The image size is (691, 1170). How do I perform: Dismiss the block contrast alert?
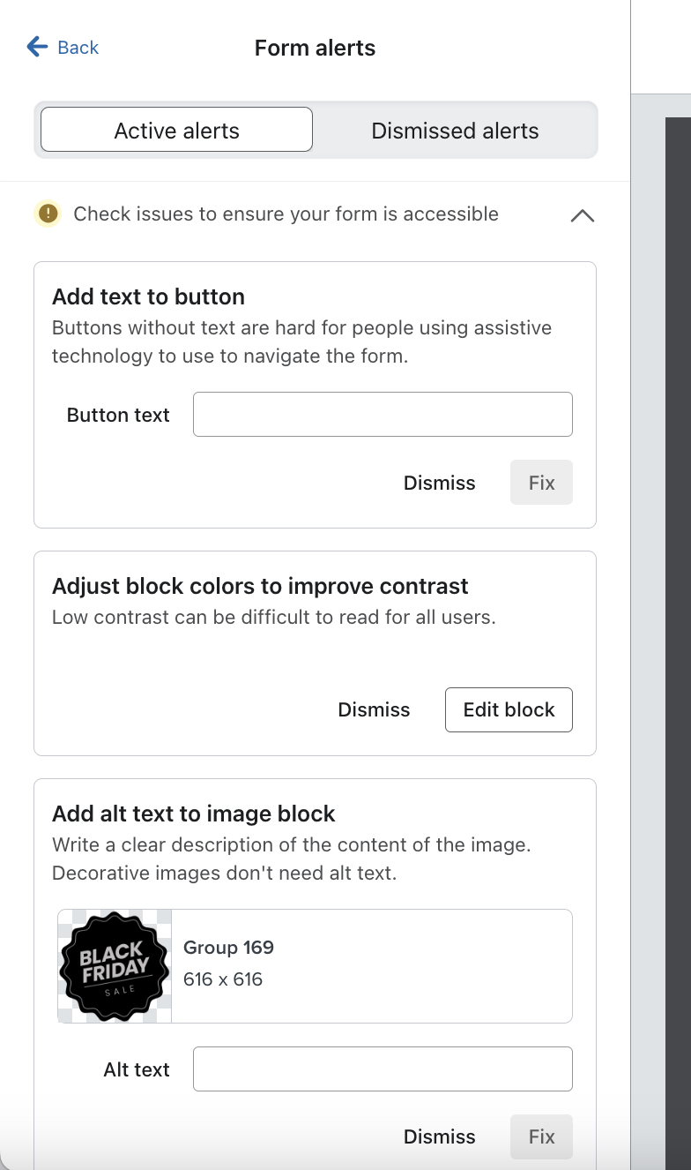point(374,709)
